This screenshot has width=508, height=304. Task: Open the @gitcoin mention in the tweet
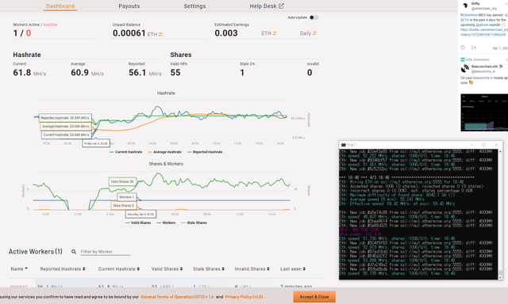483,25
